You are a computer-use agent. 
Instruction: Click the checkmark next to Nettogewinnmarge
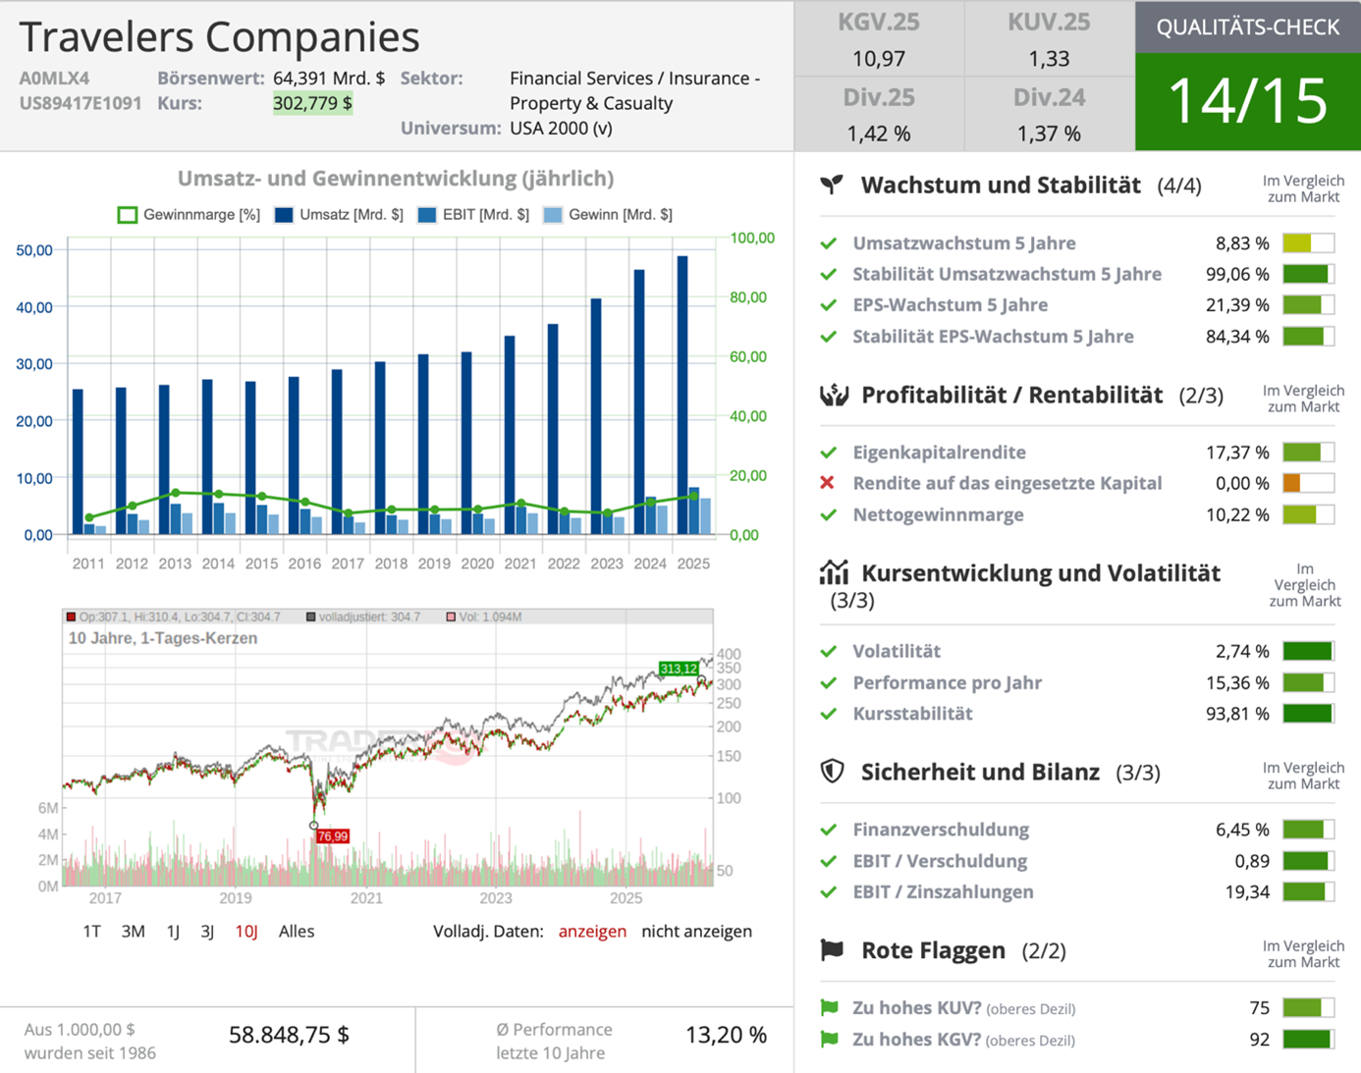point(829,514)
